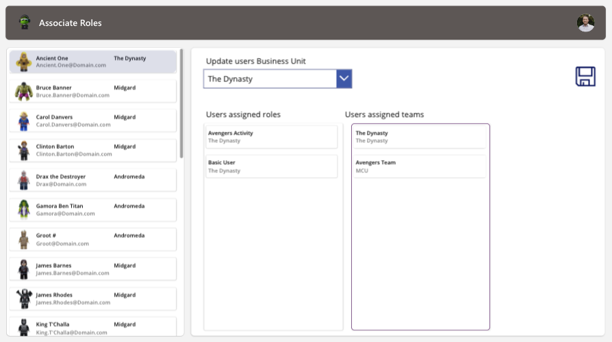The height and width of the screenshot is (342, 612).
Task: Click Update users Business Unit label
Action: (255, 62)
